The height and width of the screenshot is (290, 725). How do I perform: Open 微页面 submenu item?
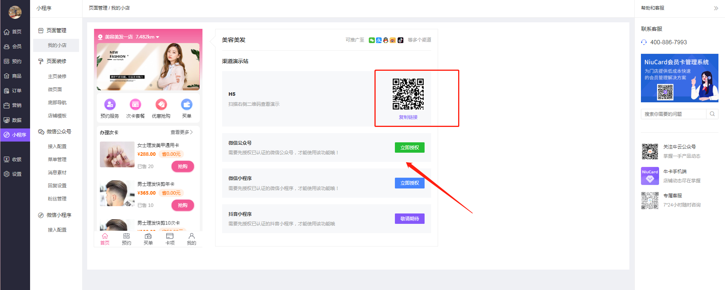click(x=55, y=90)
